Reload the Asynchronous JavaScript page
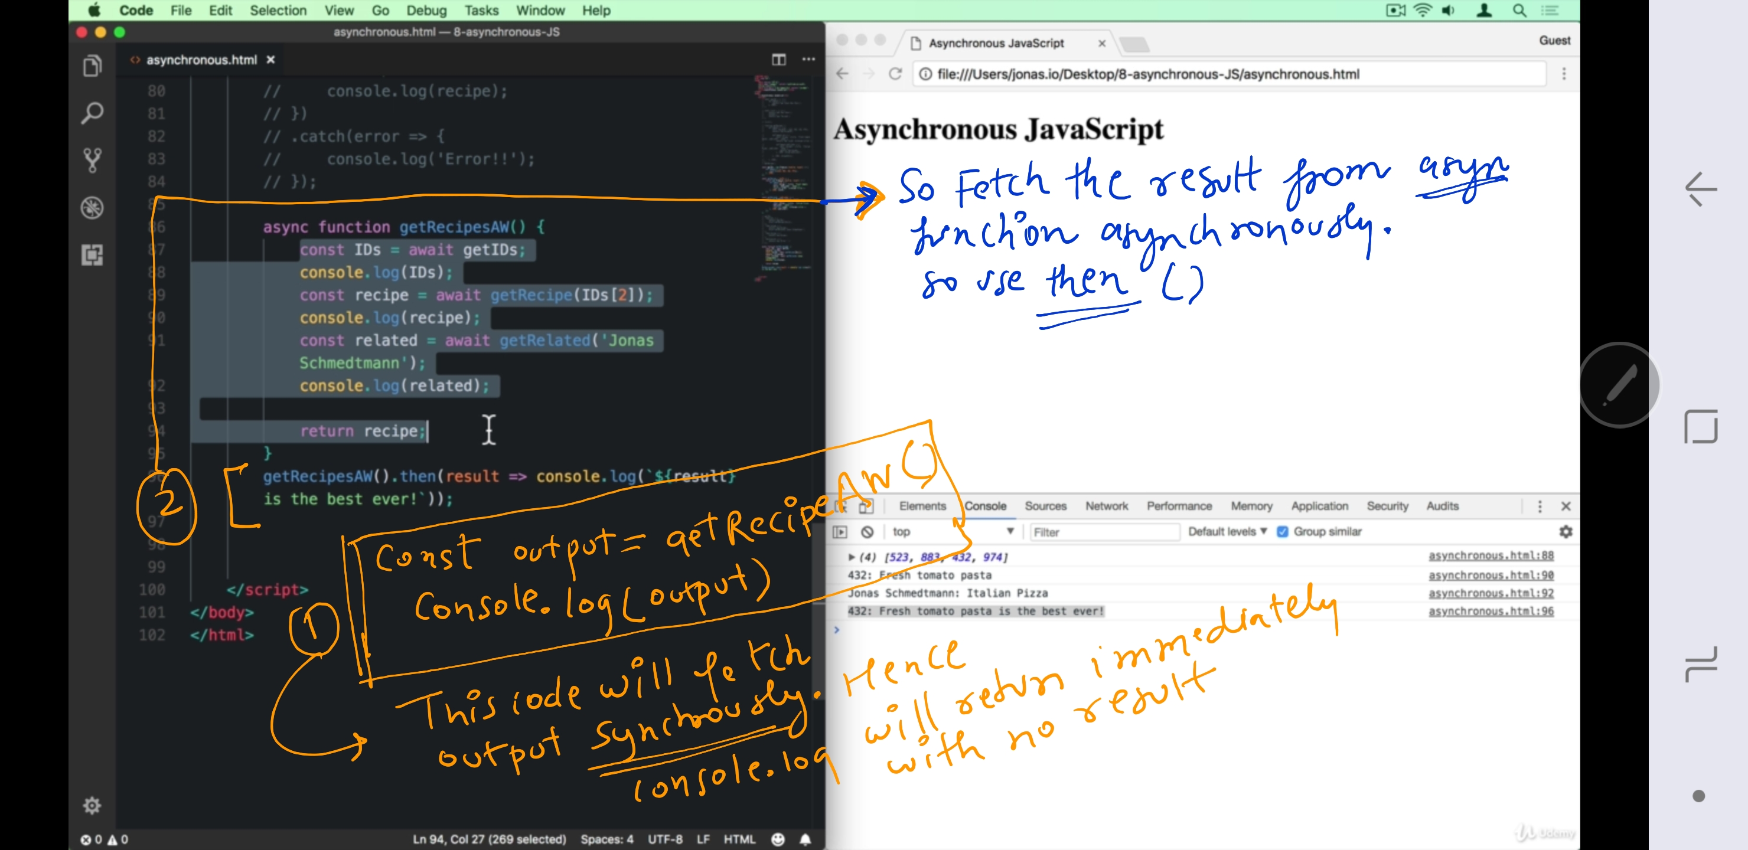The width and height of the screenshot is (1748, 850). tap(895, 74)
